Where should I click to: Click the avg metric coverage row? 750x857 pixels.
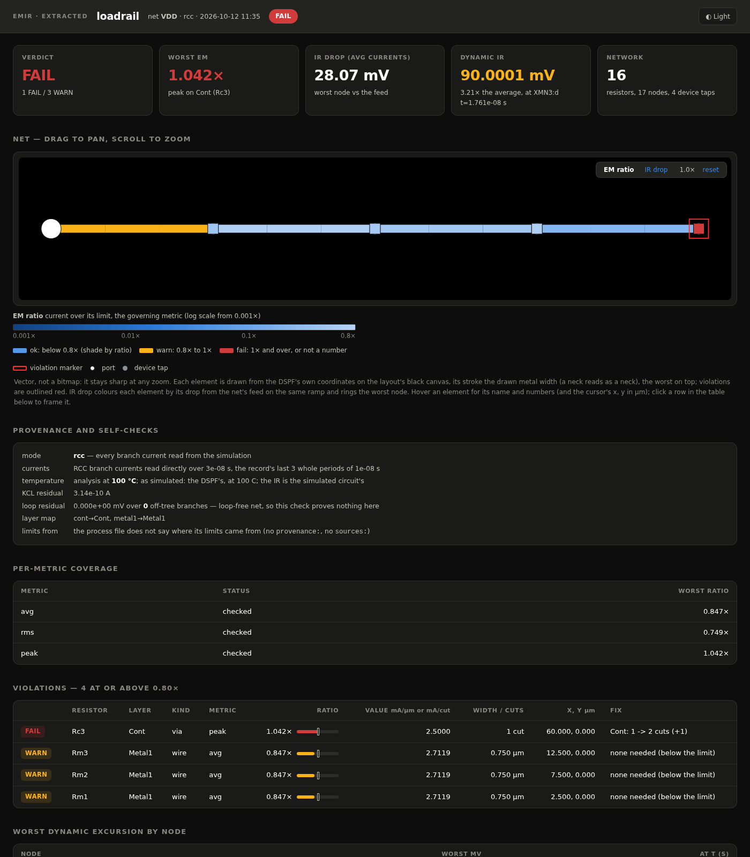(x=375, y=612)
